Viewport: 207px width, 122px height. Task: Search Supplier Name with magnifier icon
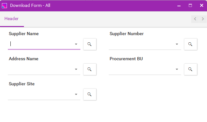pyautogui.click(x=90, y=44)
